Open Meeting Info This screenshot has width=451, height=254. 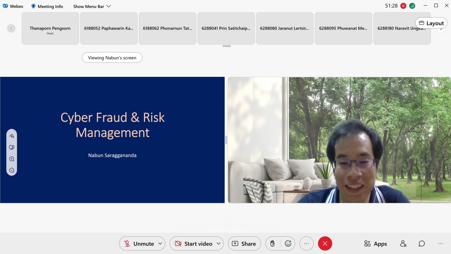pyautogui.click(x=47, y=6)
